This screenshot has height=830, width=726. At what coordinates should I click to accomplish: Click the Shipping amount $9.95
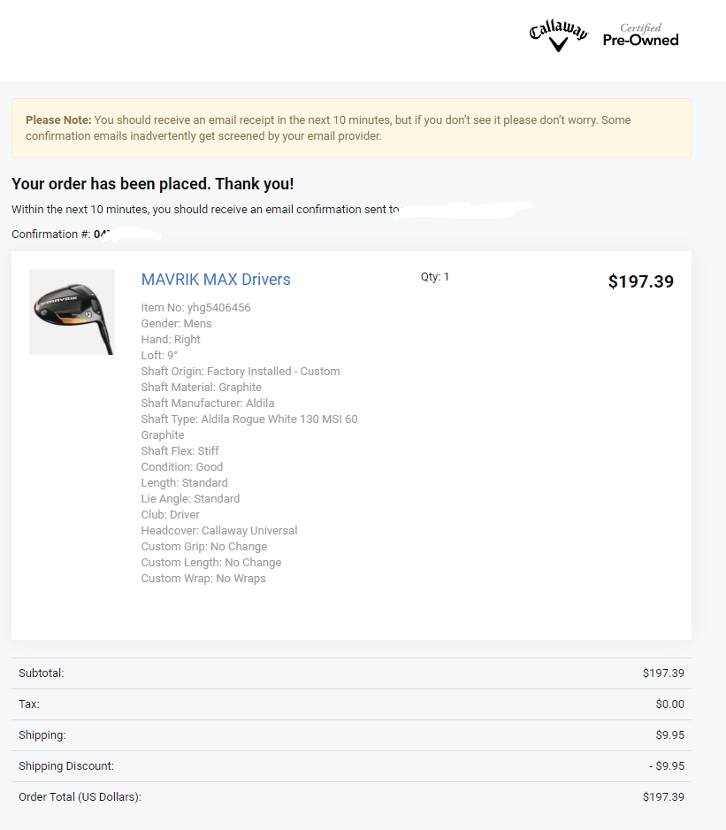pos(669,735)
